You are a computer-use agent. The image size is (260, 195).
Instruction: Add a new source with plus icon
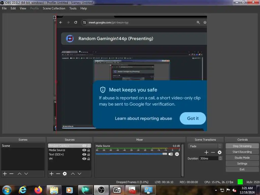coord(52,174)
